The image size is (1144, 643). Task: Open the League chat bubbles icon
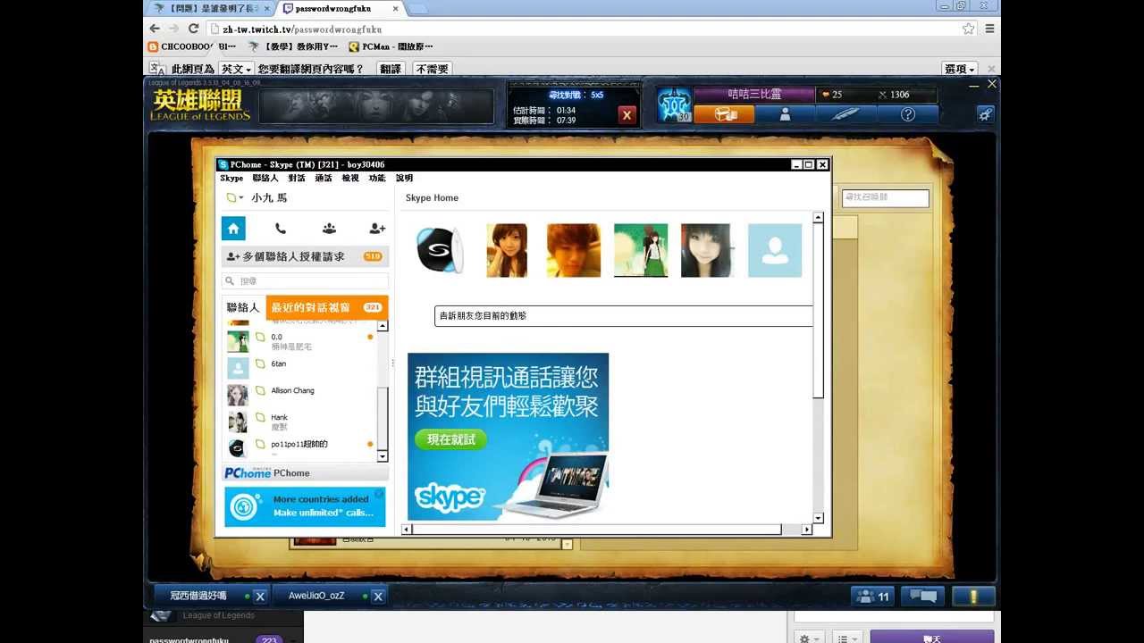click(922, 597)
